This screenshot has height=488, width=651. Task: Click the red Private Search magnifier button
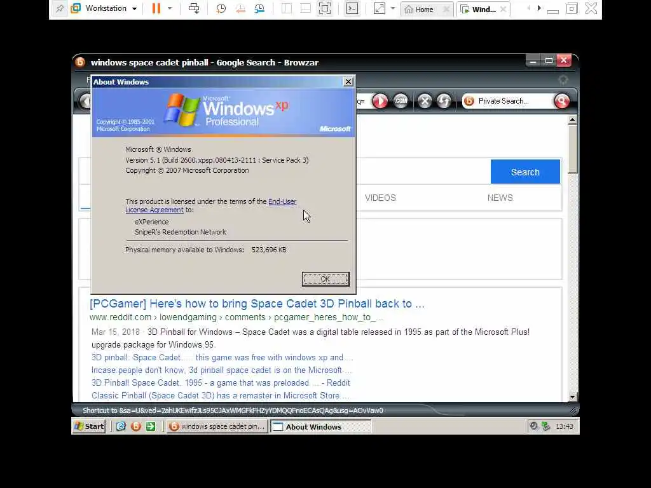point(561,101)
